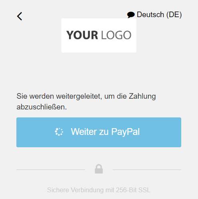Click the redirect message about Zahlung

[86, 101]
